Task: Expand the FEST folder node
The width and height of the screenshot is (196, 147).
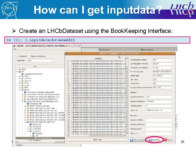Action: 20,88
